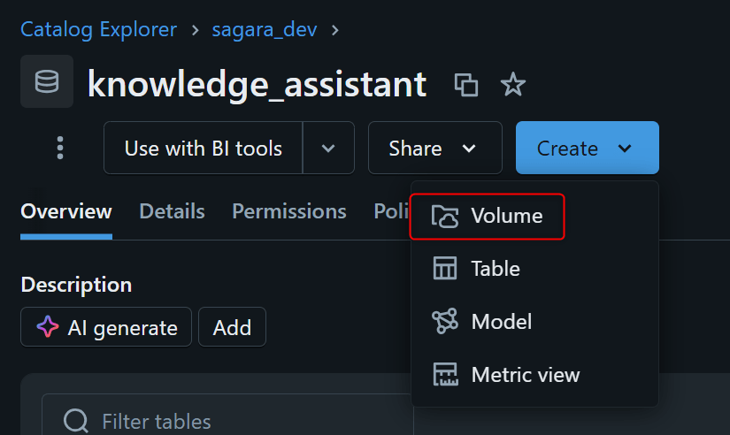Image resolution: width=730 pixels, height=435 pixels.
Task: Select the Overview tab
Action: point(66,211)
